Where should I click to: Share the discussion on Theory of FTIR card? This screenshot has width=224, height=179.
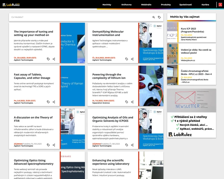click(x=54, y=145)
